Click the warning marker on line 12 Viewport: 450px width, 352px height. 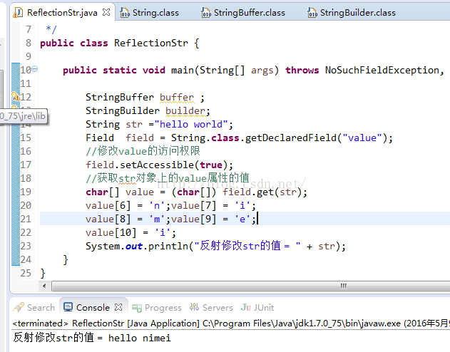[16, 97]
